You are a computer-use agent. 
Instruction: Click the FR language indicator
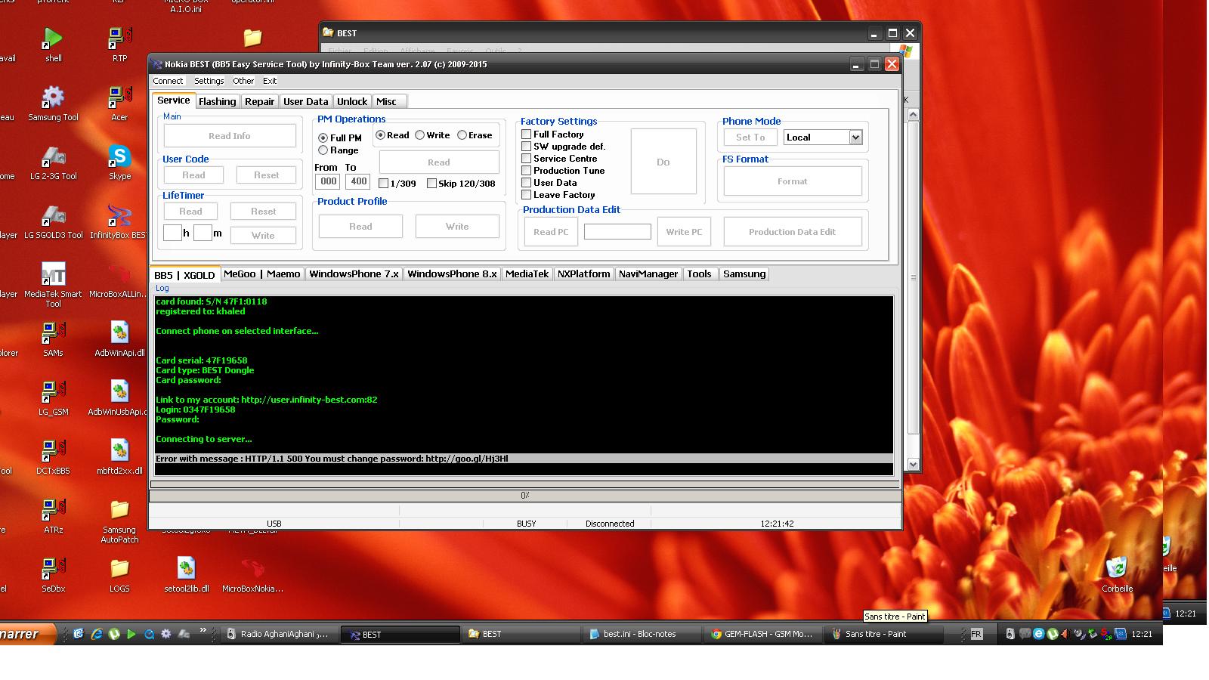click(976, 634)
